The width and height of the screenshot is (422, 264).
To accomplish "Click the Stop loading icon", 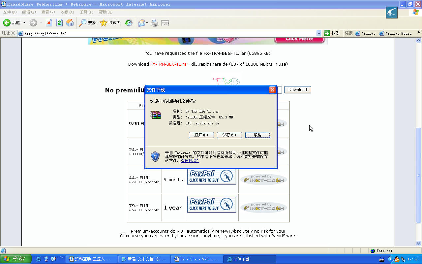I will tap(49, 23).
